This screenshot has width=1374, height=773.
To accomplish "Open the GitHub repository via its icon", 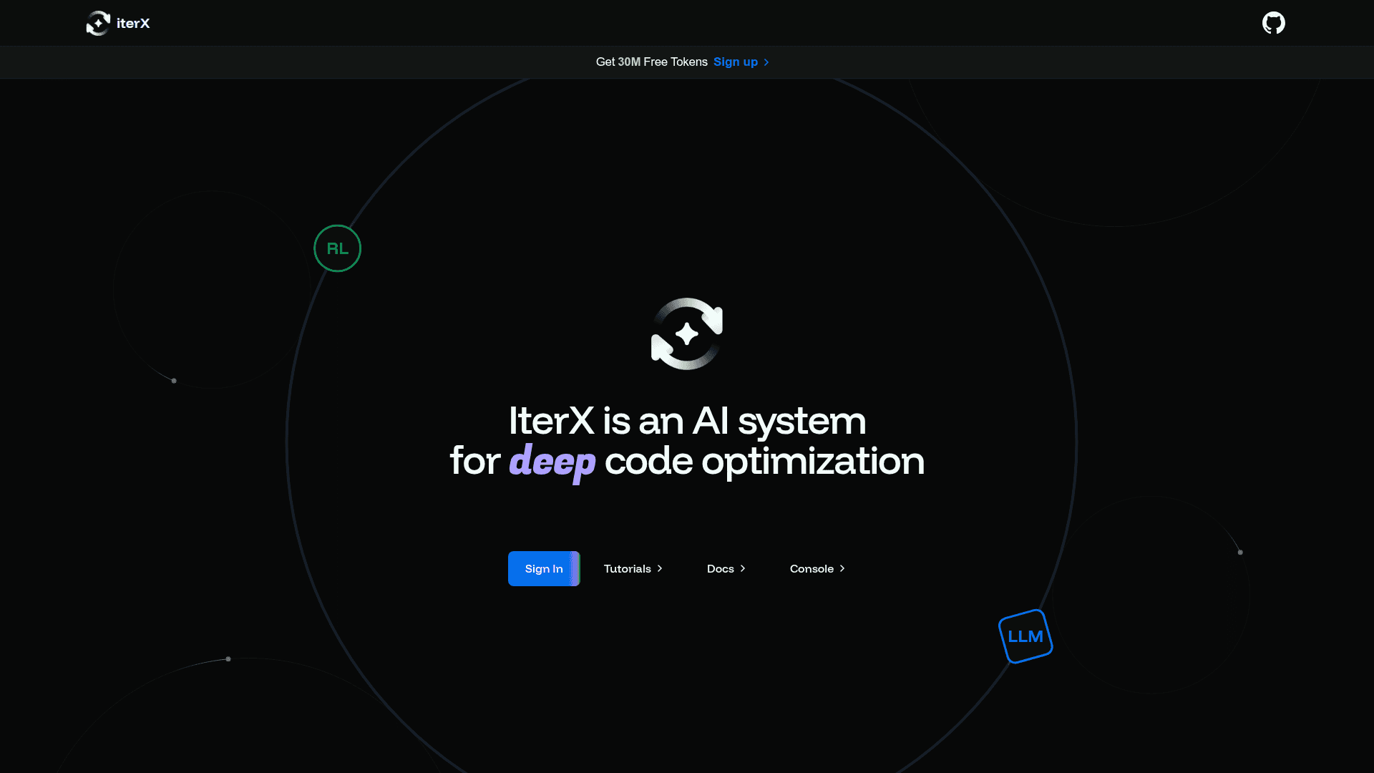I will tap(1274, 22).
